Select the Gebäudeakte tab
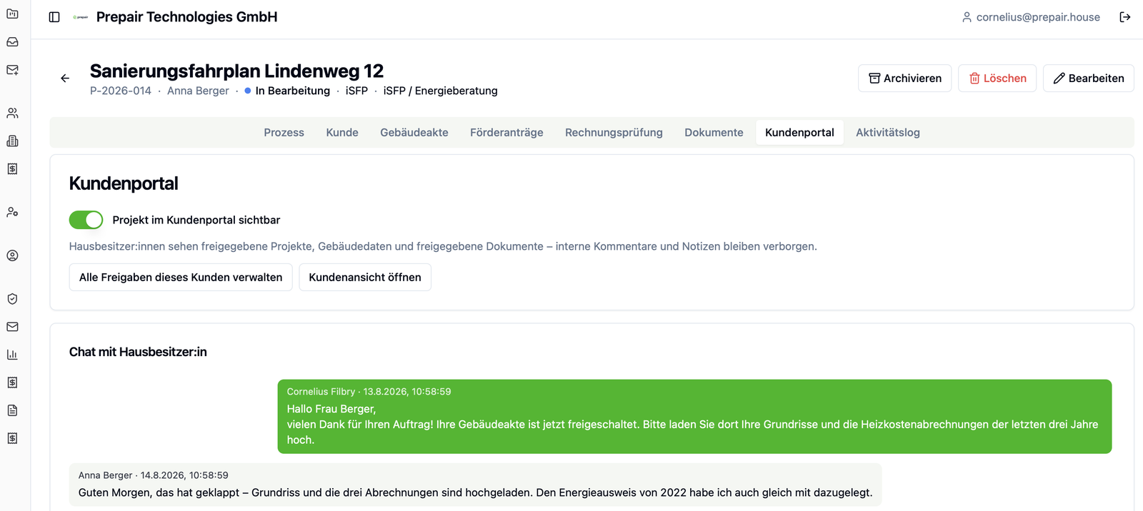1143x511 pixels. click(414, 133)
